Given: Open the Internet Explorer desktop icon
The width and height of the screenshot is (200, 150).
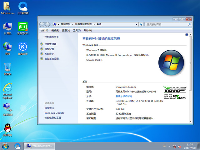Looking at the screenshot, I should click(x=7, y=91).
